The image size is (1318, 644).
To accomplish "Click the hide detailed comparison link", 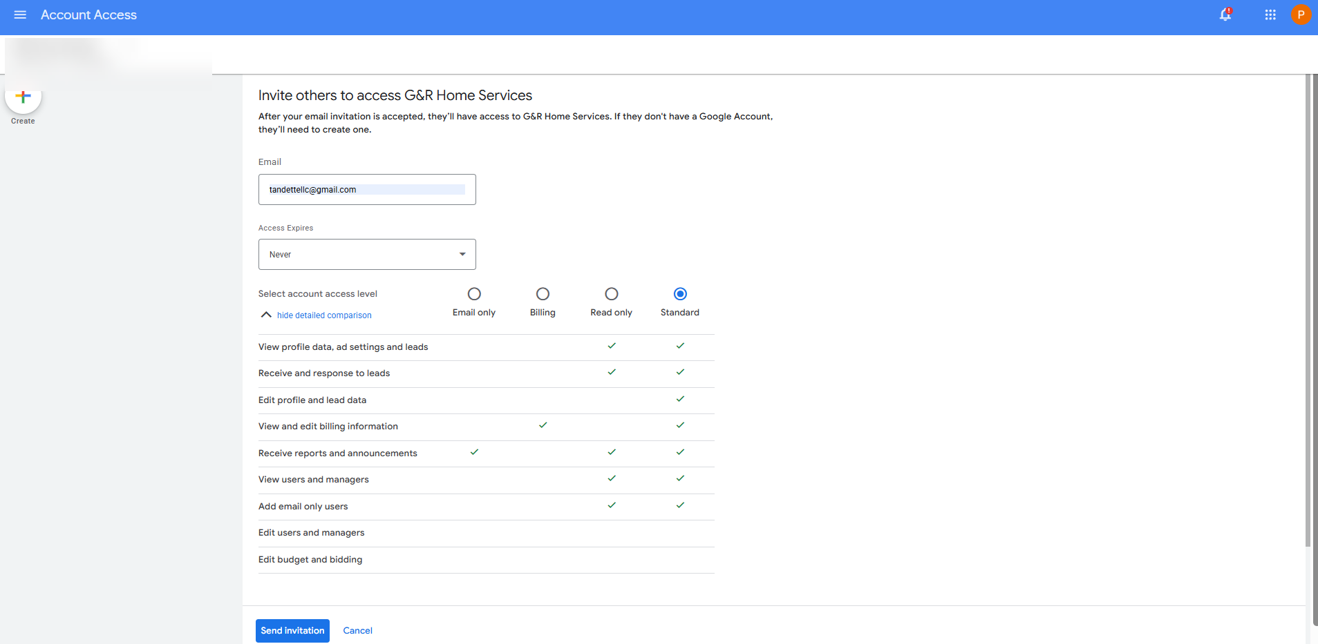I will click(324, 315).
